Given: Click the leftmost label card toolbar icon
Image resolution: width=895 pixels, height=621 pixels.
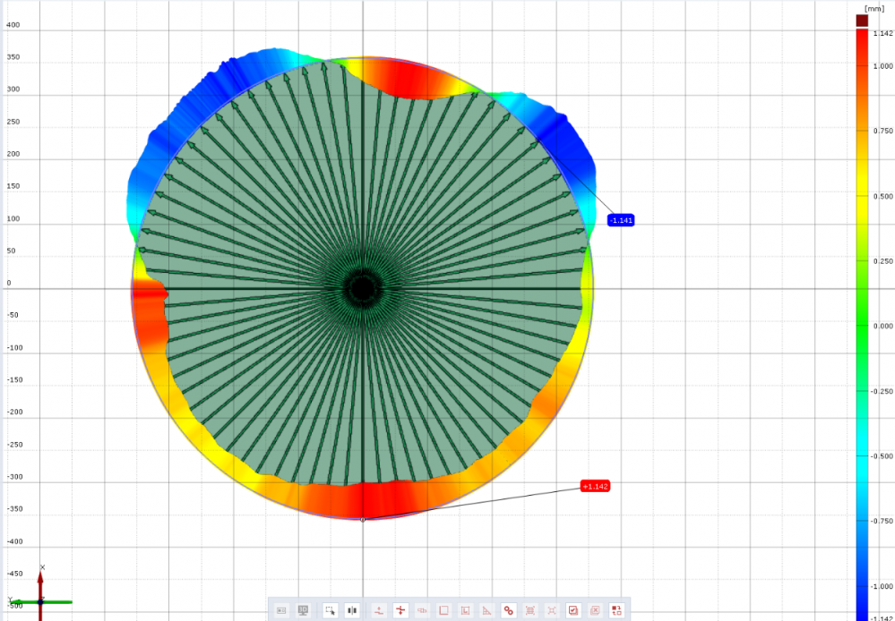Looking at the screenshot, I should [x=281, y=610].
